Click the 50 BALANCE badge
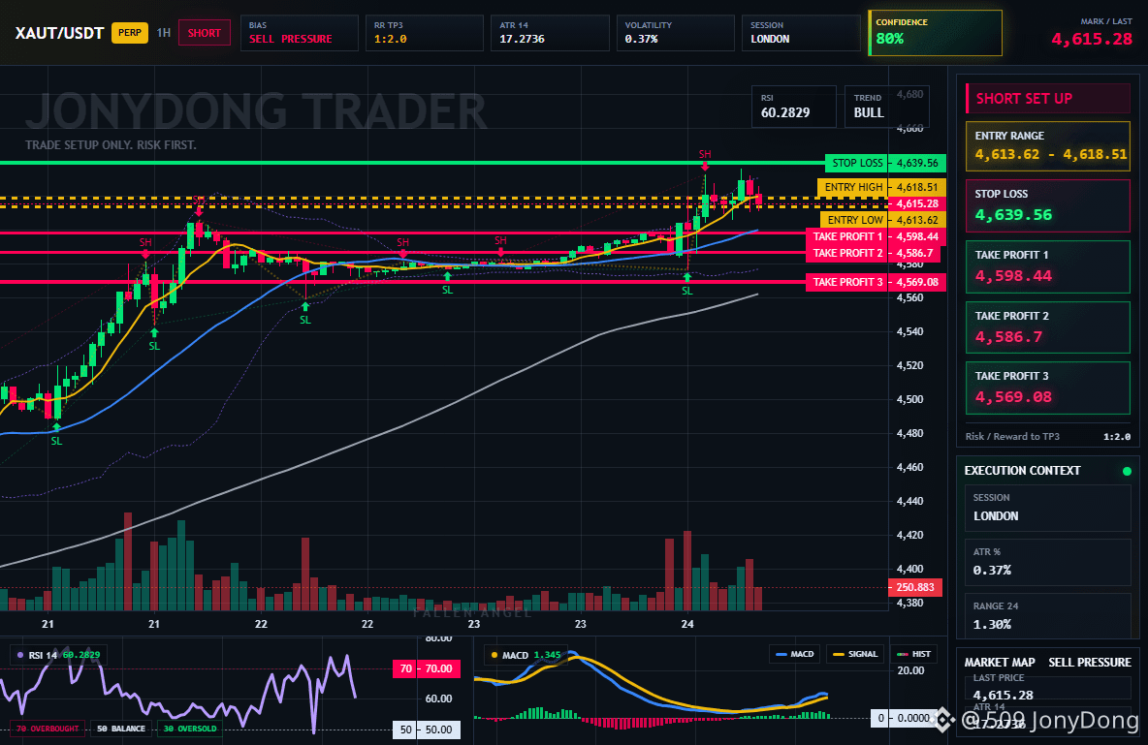Image resolution: width=1148 pixels, height=745 pixels. (121, 729)
